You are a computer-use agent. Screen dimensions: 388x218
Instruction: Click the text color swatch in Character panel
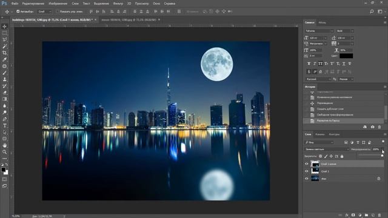[346, 56]
